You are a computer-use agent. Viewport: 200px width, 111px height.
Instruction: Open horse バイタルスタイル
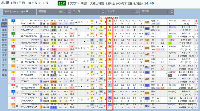29,36
